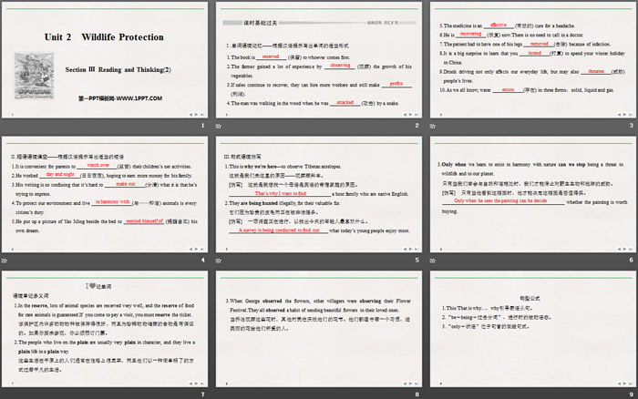Click the play-forward arrow icon on slide 4
Viewport: 638px width, 399px height.
point(197,249)
